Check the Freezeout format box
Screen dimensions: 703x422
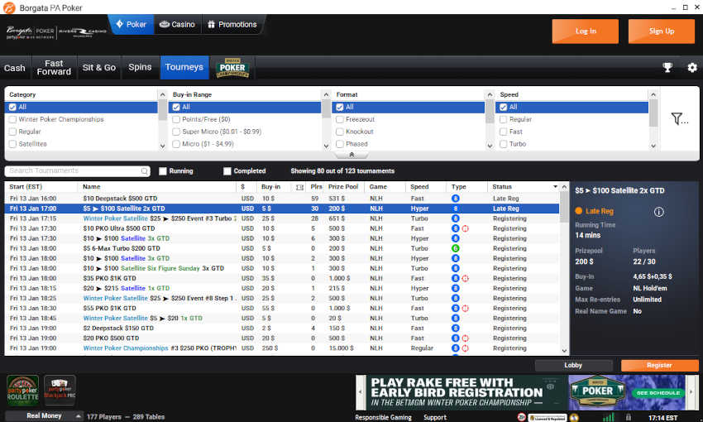tap(340, 119)
